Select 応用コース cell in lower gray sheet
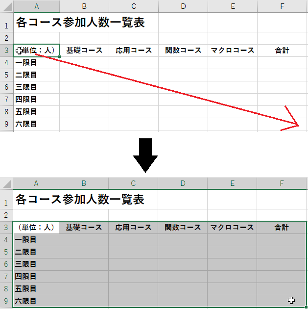 [x=133, y=228]
